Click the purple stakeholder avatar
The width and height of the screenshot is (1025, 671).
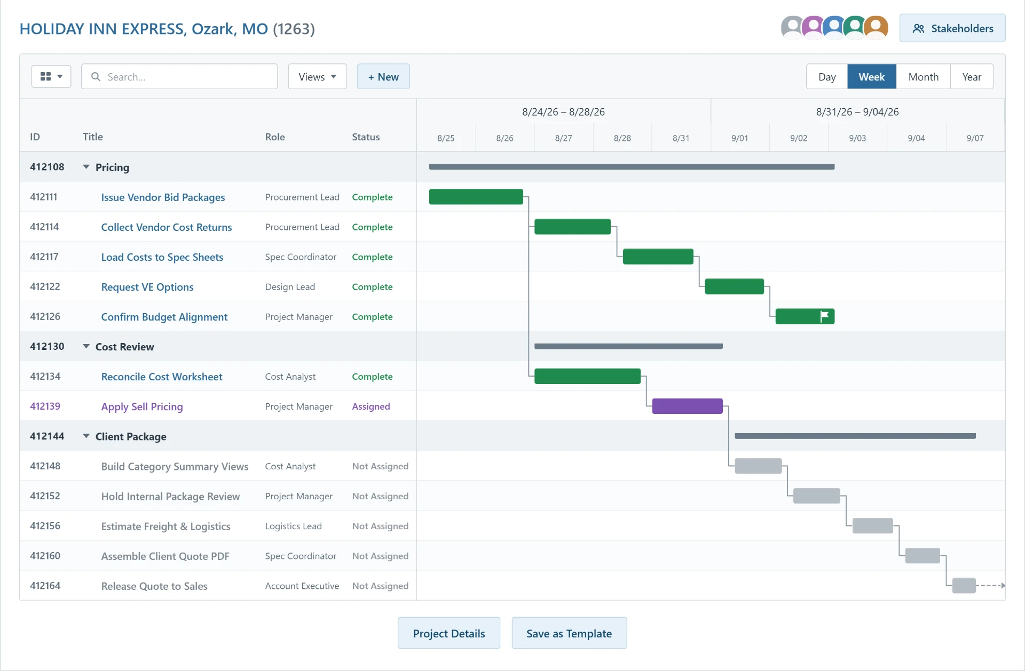(x=813, y=27)
